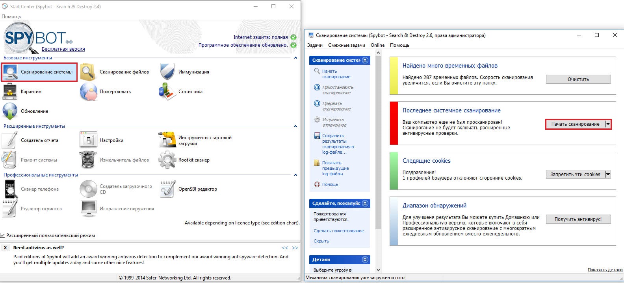Click Запретить эти cookies button
Viewport: 624px width, 283px height.
(x=575, y=175)
